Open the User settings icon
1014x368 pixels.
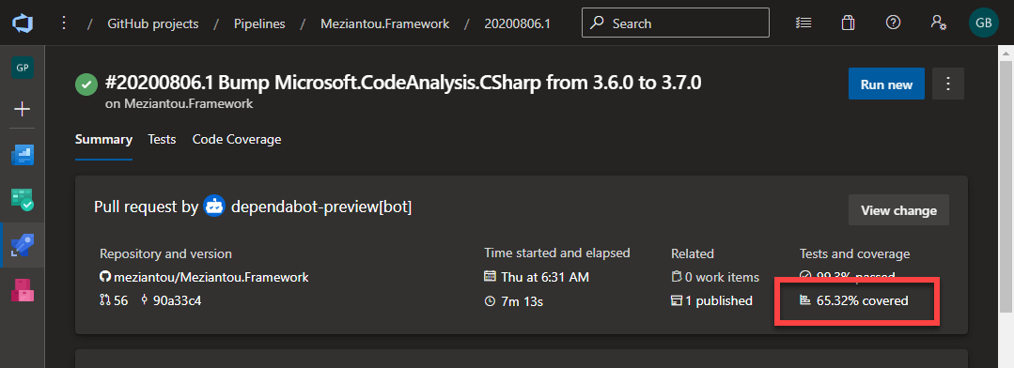[938, 23]
